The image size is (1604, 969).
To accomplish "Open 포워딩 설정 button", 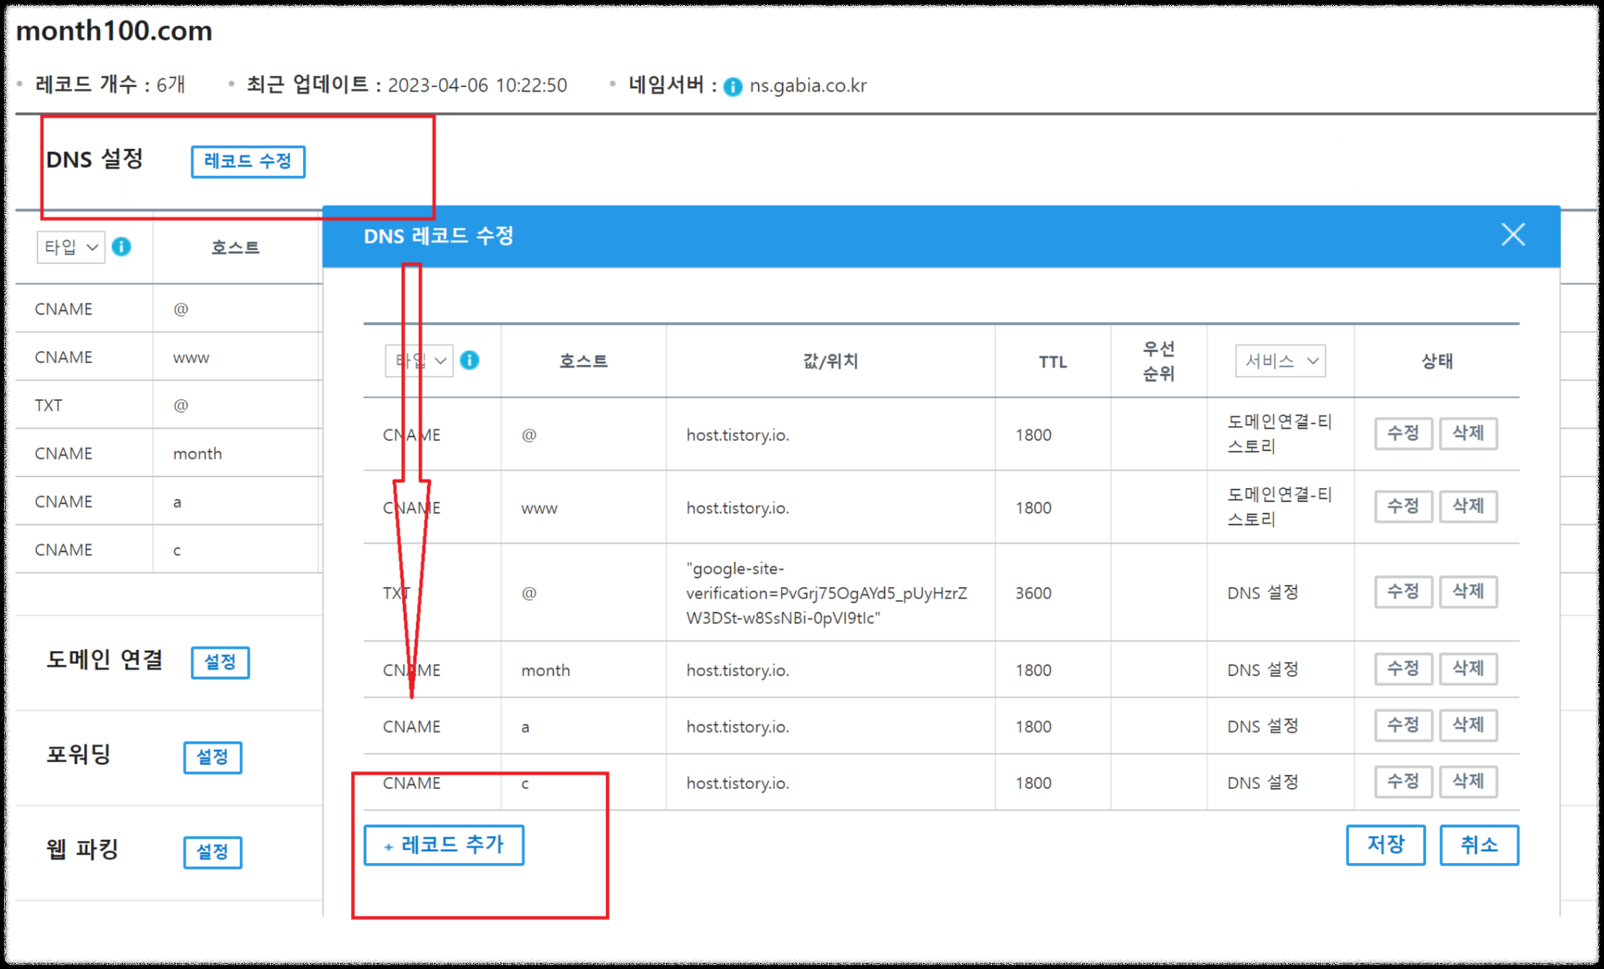I will [x=213, y=757].
